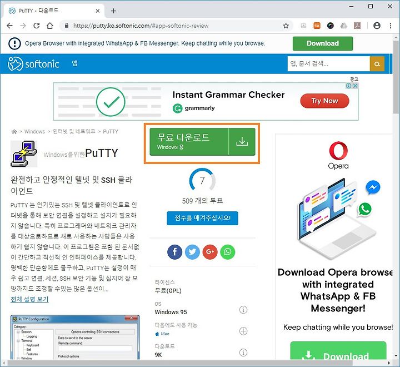Open the dark circular extension icon
The image size is (400, 367).
point(331,26)
